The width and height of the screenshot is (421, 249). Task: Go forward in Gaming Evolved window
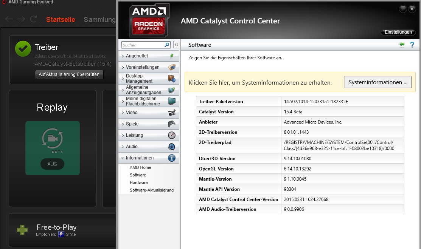(21, 19)
